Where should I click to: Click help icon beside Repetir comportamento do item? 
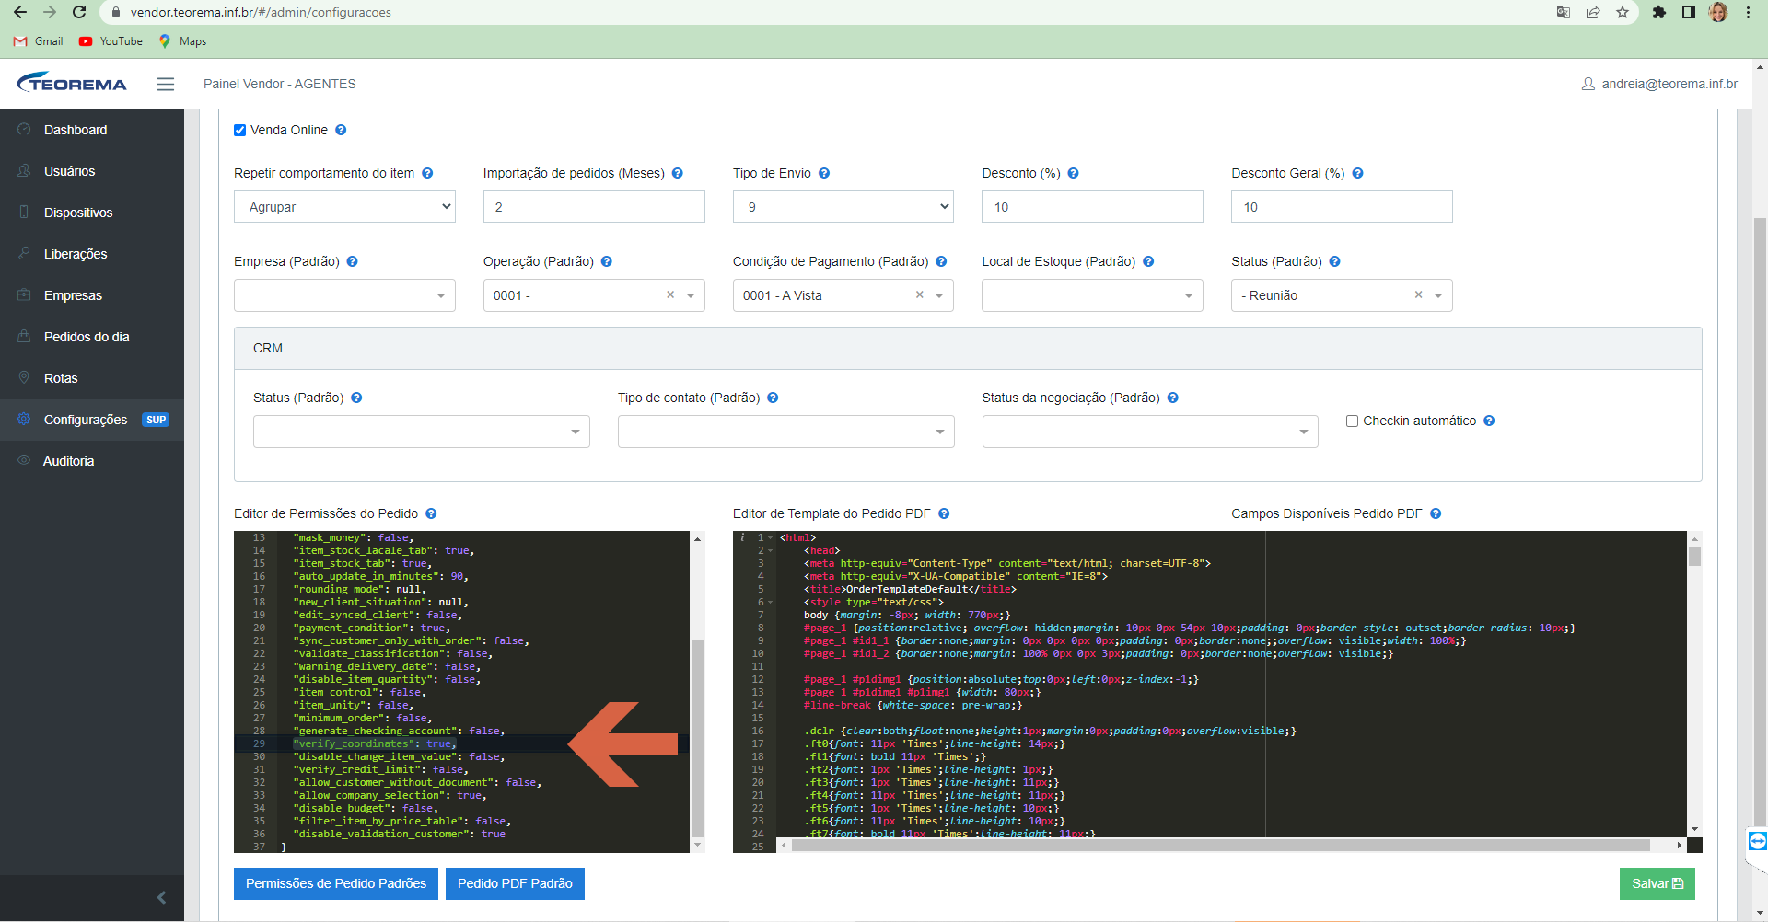427,173
